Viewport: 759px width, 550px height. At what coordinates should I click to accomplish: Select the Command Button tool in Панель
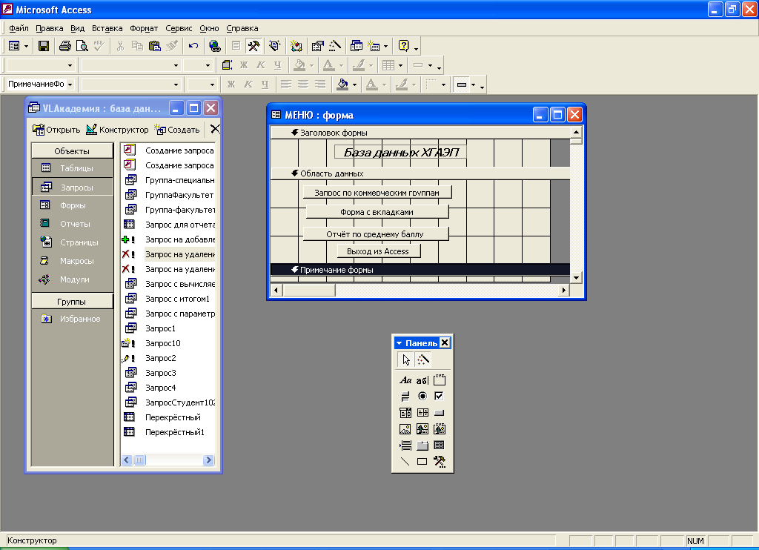439,412
